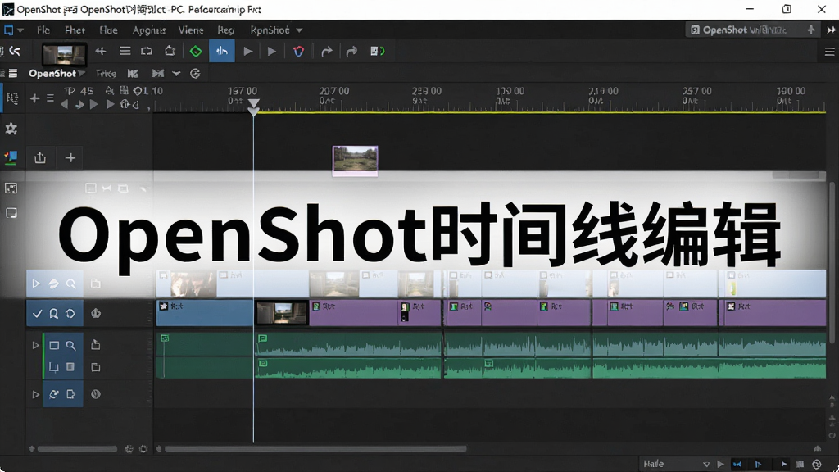Open the hamburger menu at toolbar's right end
Viewport: 839px width, 472px height.
(829, 52)
